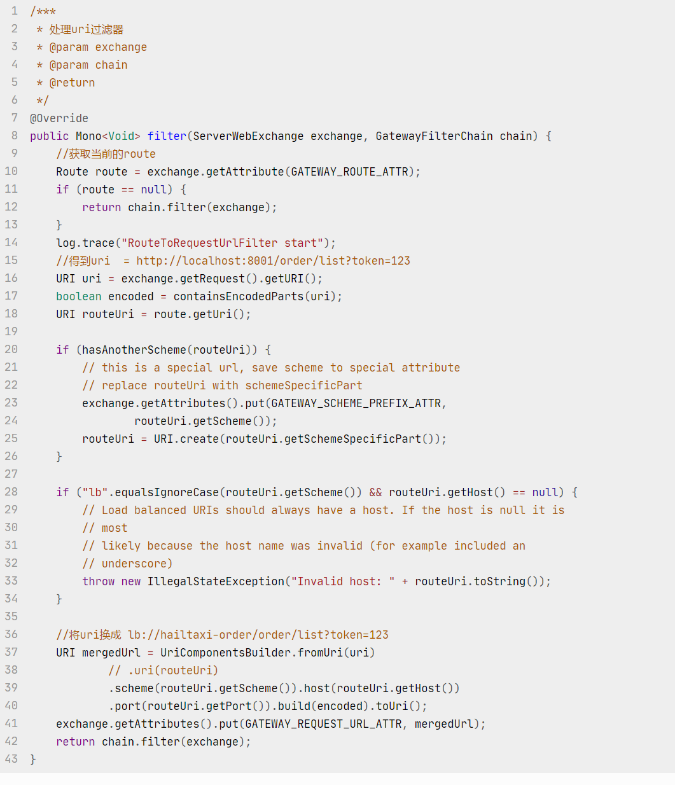Click the comment text '处理uri过滤器'
The width and height of the screenshot is (675, 785).
pos(87,29)
